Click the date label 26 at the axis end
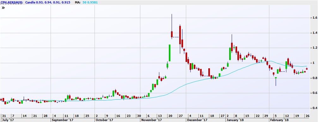 point(308,116)
